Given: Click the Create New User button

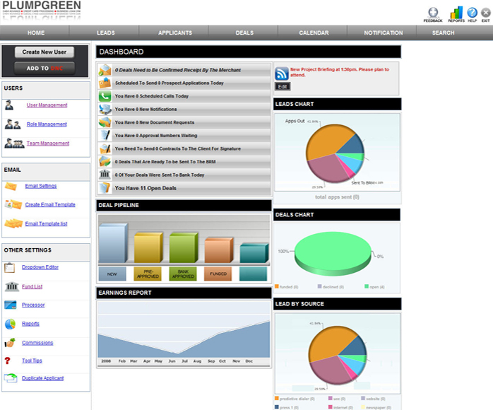Looking at the screenshot, I should click(44, 52).
